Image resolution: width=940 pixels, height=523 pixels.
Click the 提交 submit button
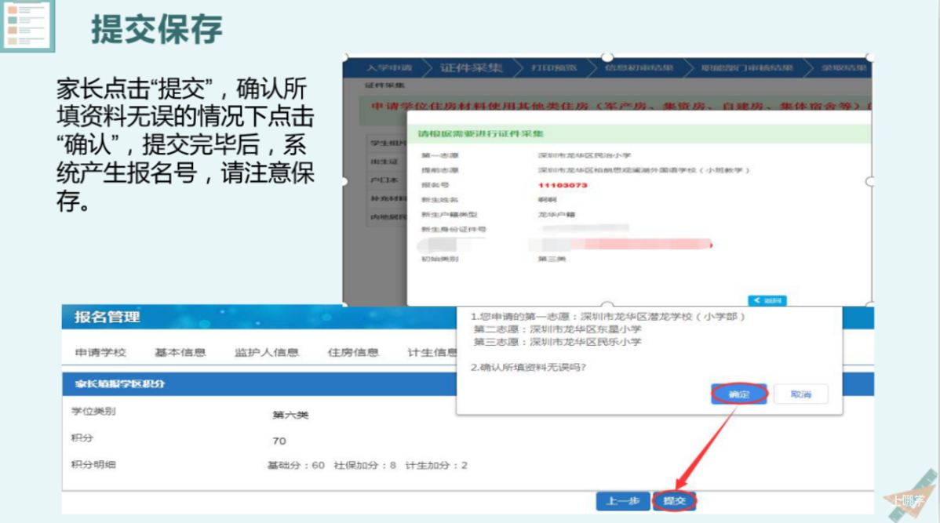click(x=675, y=500)
